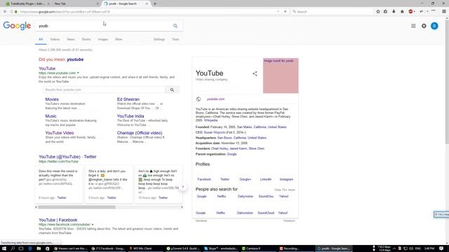Switch to the News results tab
The height and width of the screenshot is (252, 449).
coord(71,39)
